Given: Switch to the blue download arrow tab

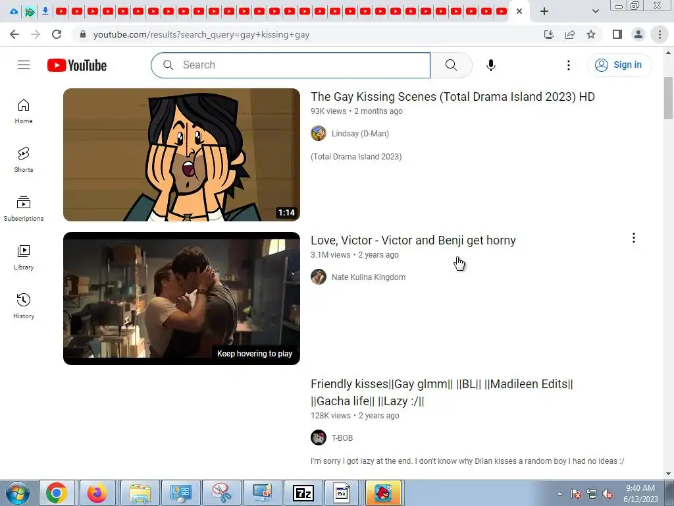Looking at the screenshot, I should pos(45,11).
